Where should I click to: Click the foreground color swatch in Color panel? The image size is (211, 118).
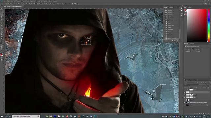click(185, 10)
